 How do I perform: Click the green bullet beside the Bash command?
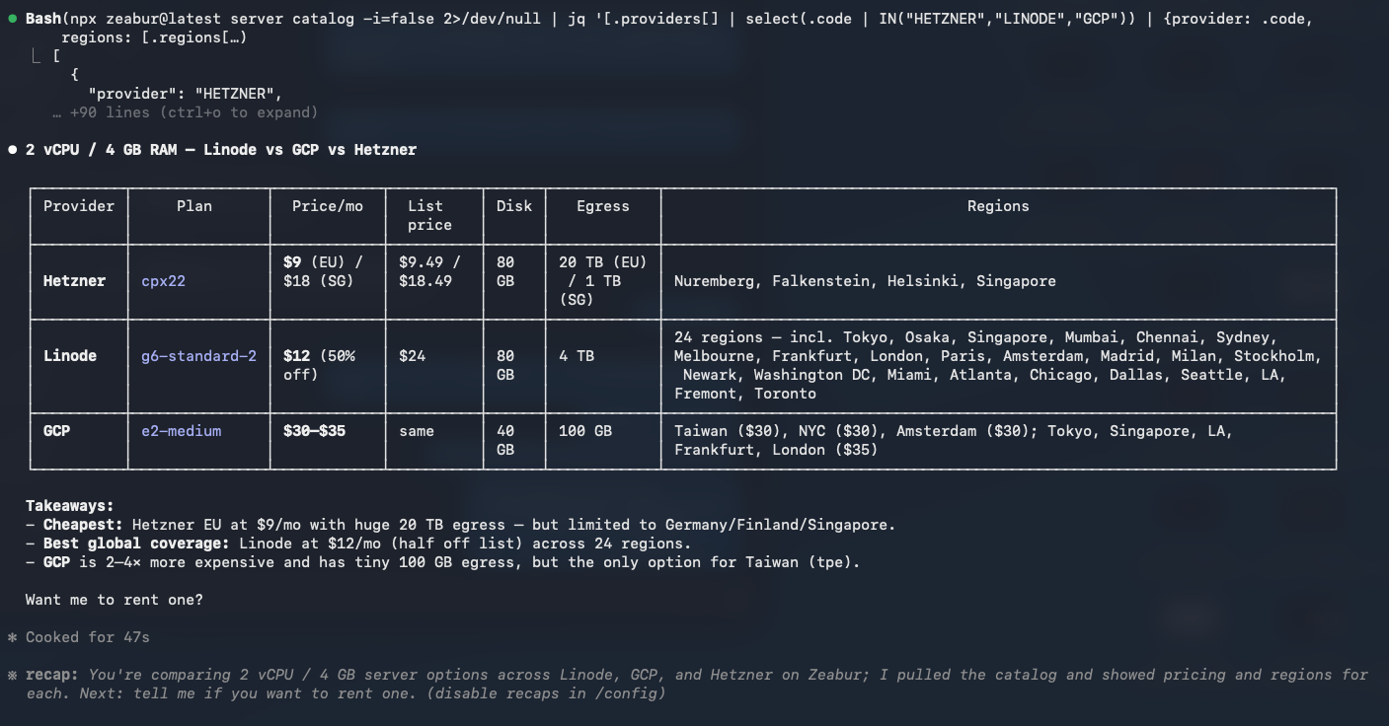[10, 18]
